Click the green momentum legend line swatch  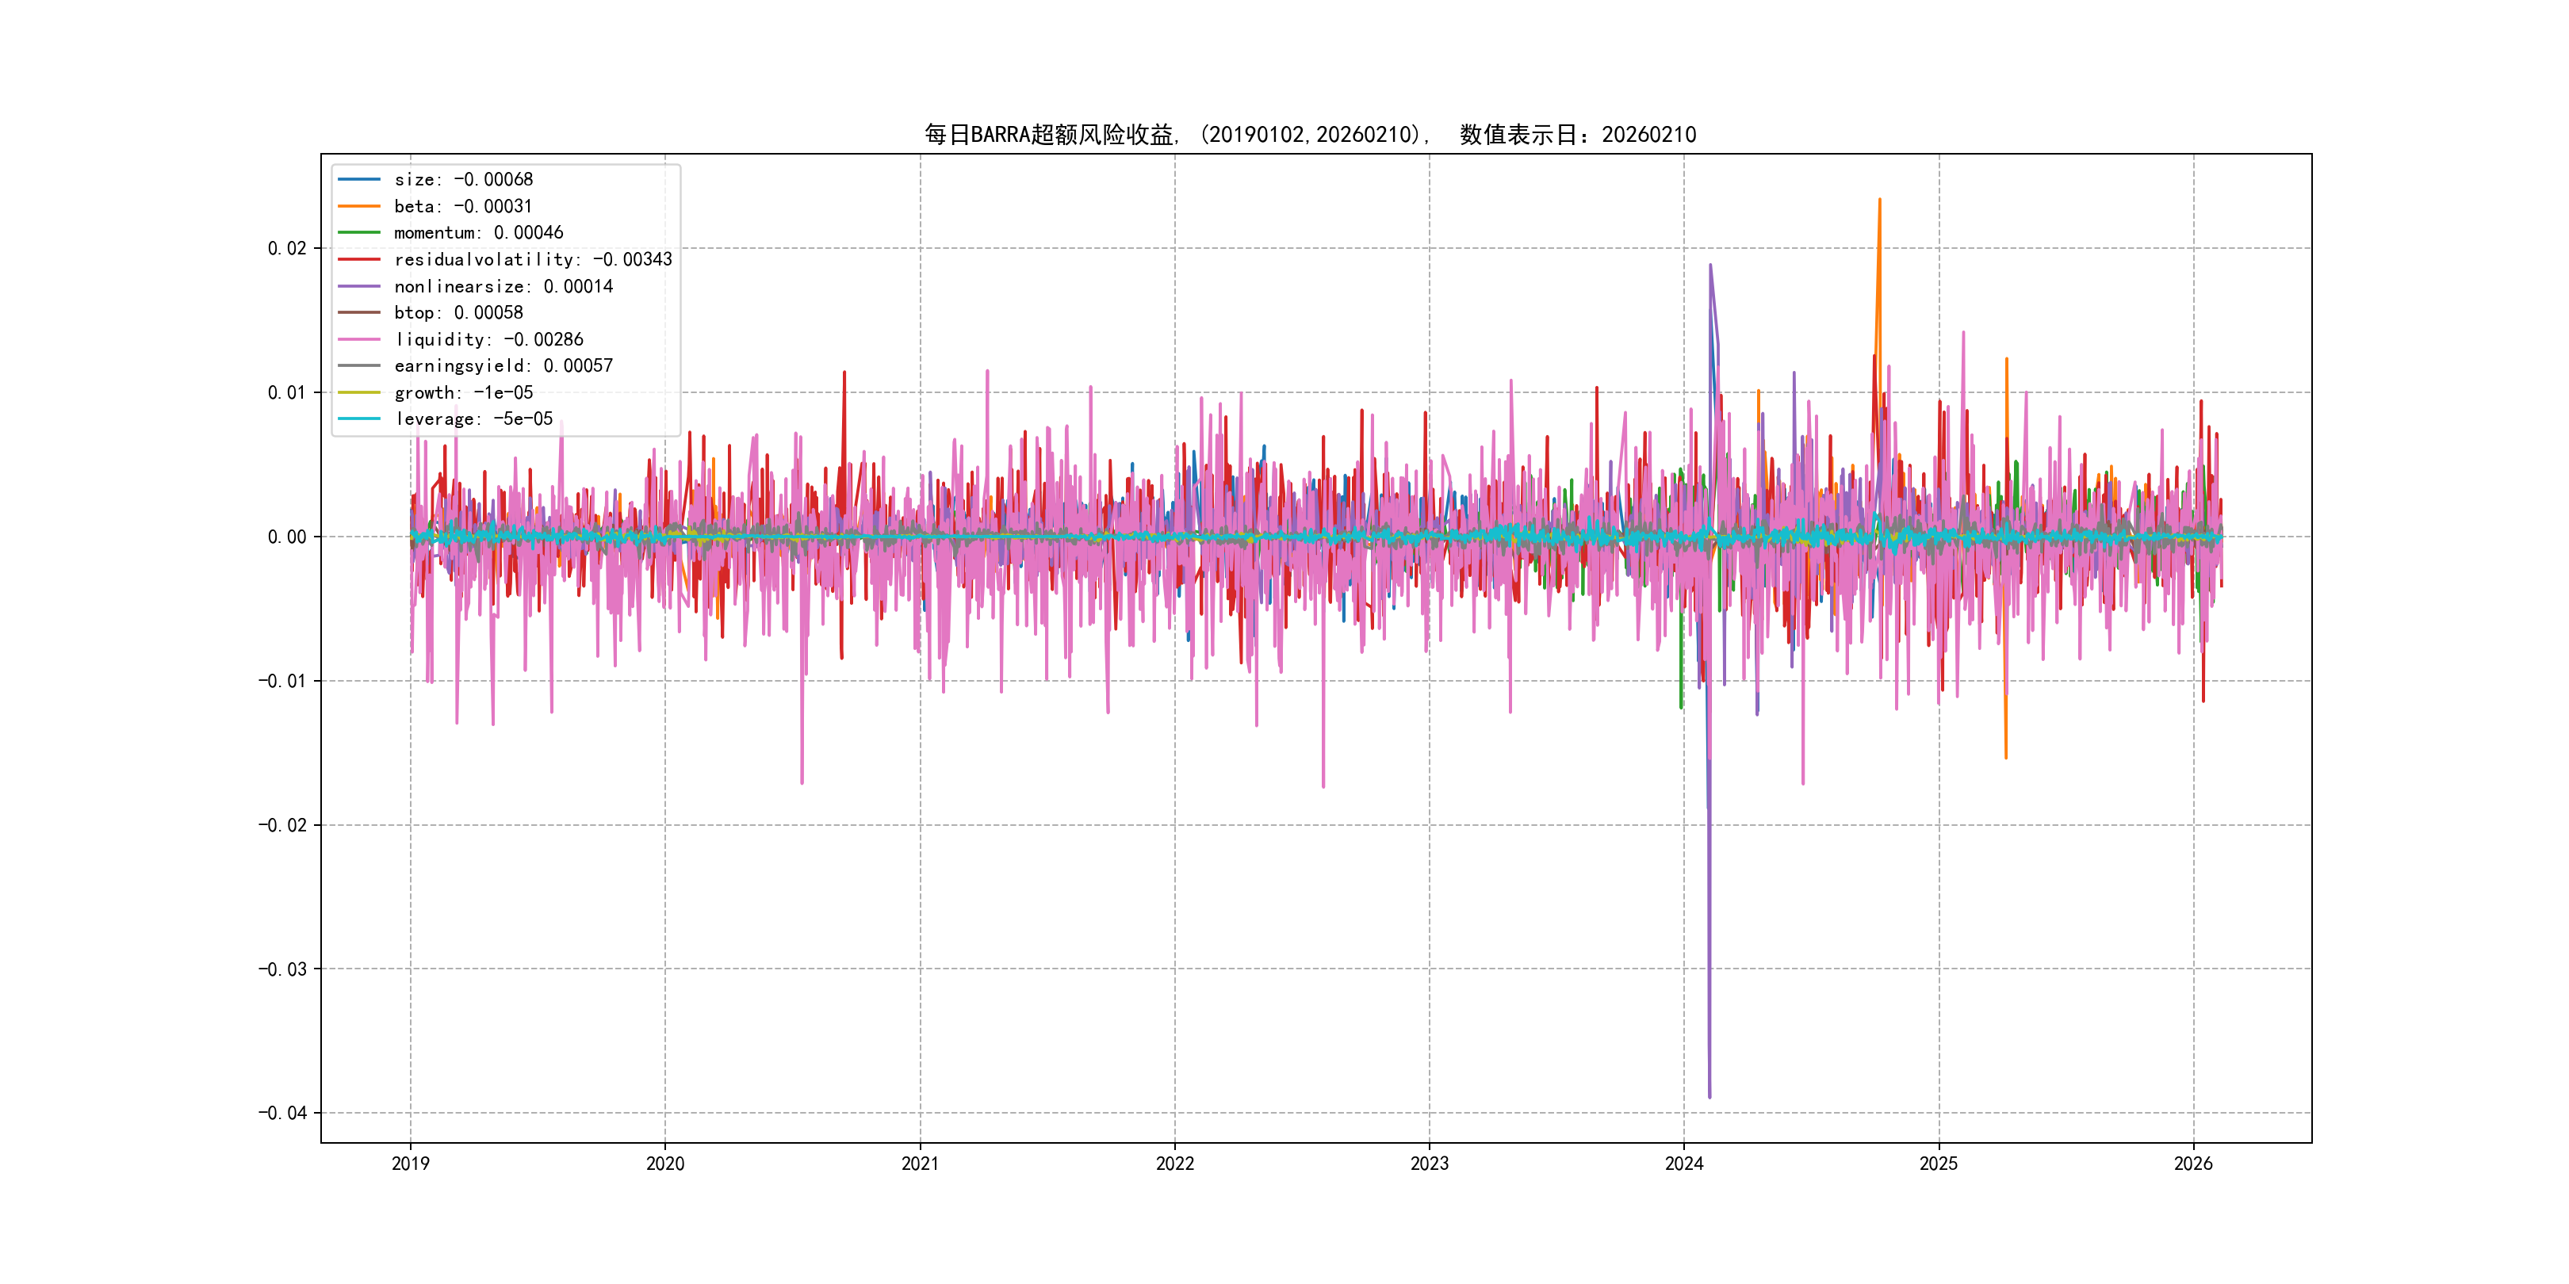[x=359, y=232]
